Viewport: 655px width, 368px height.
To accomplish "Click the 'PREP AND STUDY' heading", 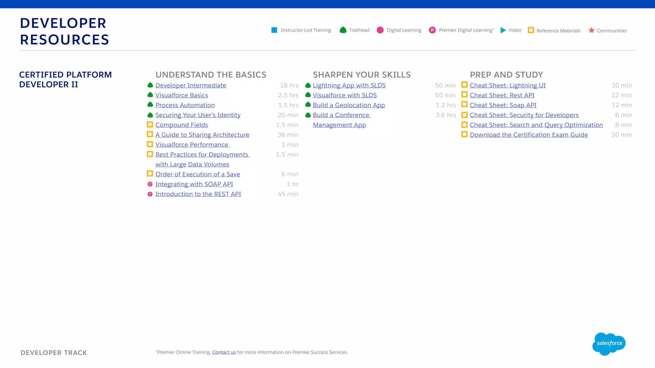I will tap(506, 75).
